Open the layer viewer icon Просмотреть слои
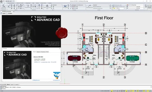 pyautogui.click(x=113, y=5)
